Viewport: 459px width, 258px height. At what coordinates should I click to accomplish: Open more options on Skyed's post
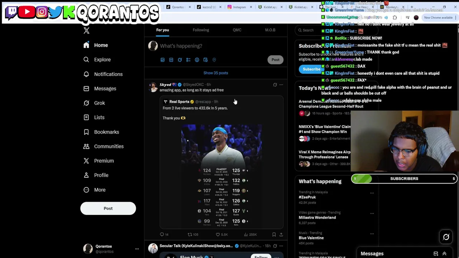pos(281,85)
